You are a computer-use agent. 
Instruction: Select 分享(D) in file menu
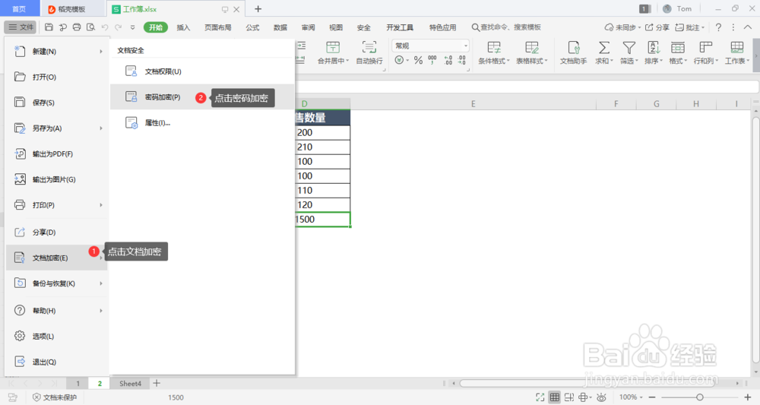click(56, 233)
